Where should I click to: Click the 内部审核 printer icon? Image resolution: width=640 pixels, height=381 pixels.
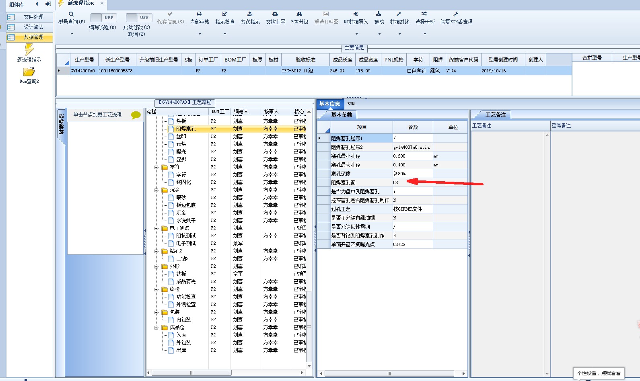point(200,14)
